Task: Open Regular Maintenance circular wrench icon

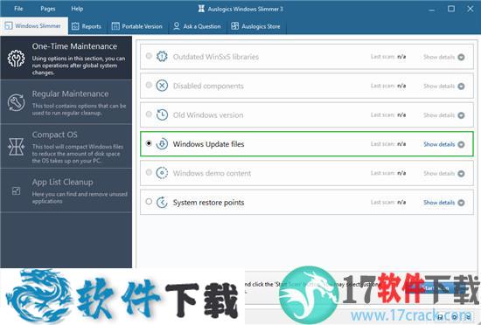Action: coord(17,102)
